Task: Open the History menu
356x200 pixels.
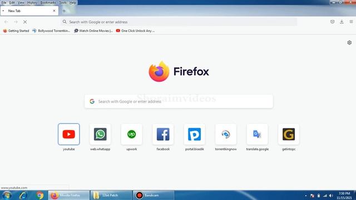Action: (32, 3)
